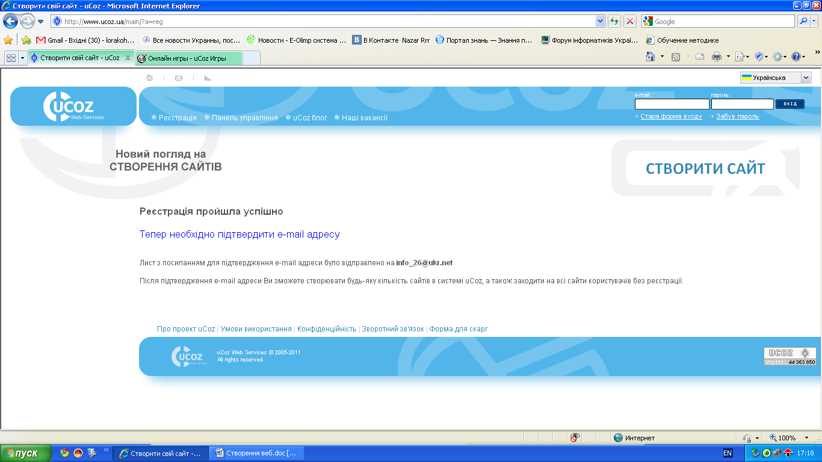
Task: Launch Chrome from the quick launch bar
Action: [64, 453]
